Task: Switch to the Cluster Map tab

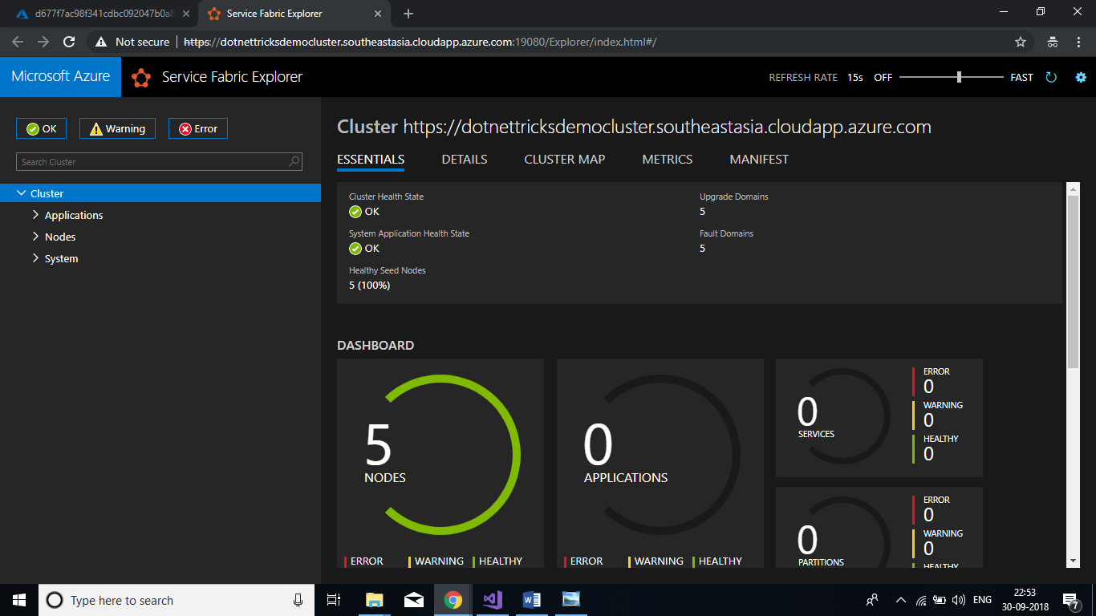Action: click(x=564, y=160)
